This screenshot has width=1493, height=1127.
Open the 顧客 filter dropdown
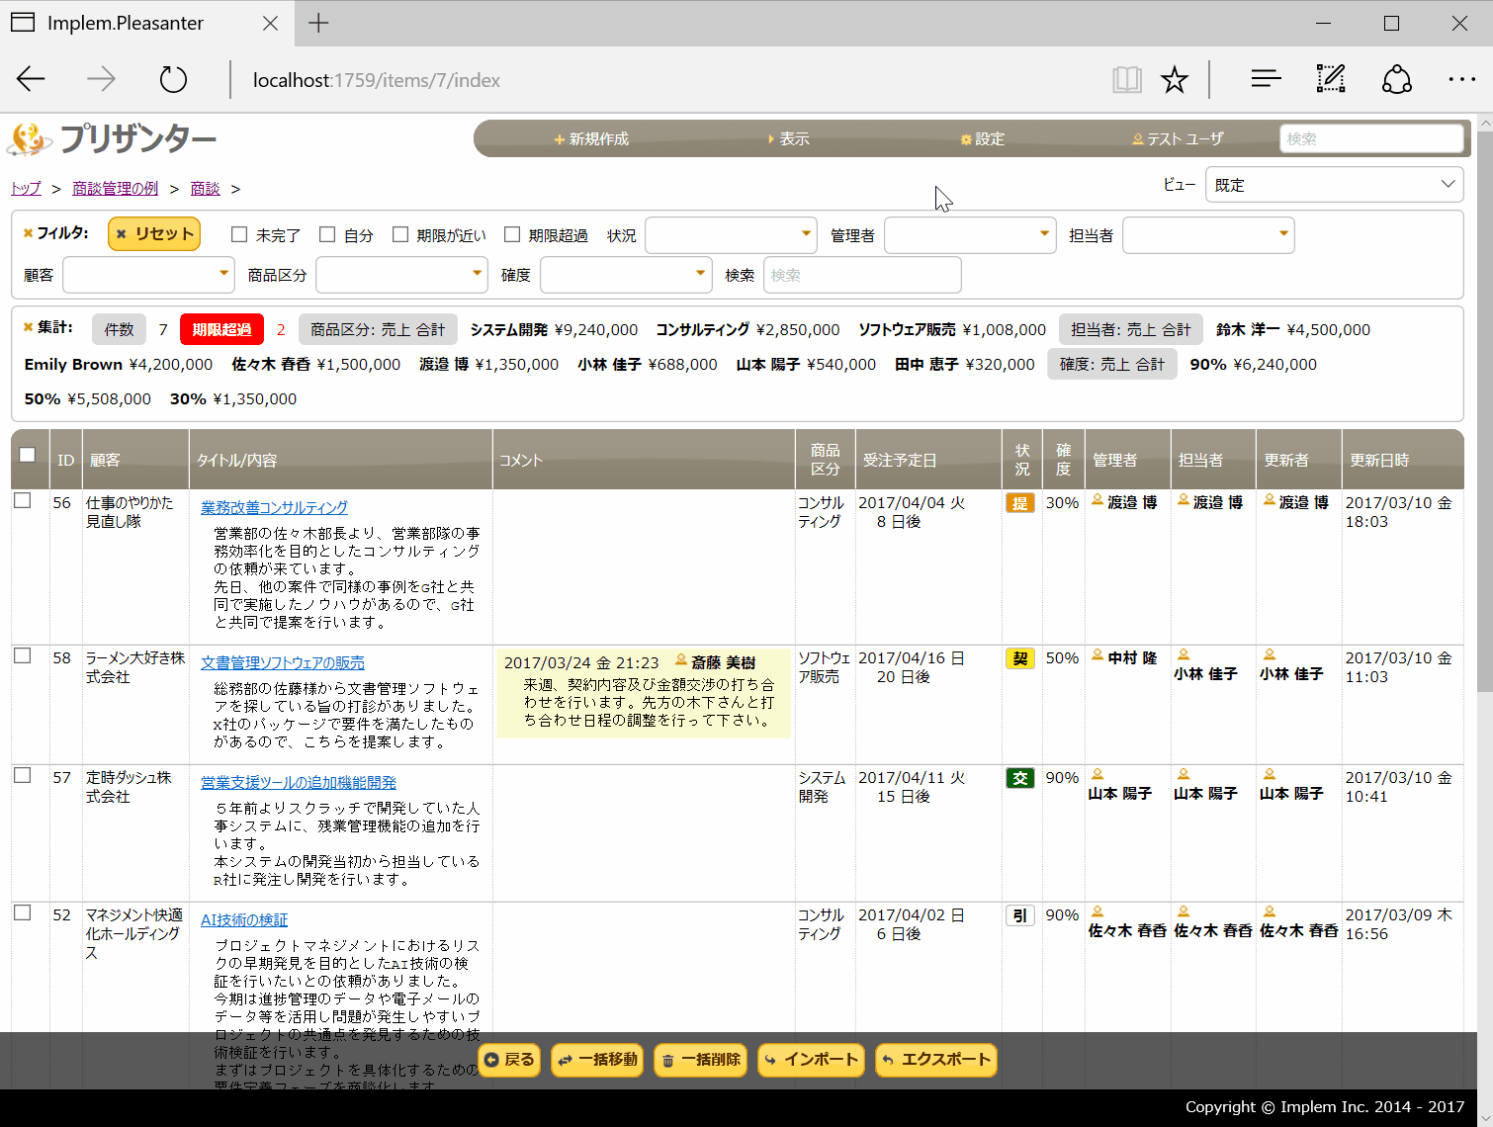(148, 275)
